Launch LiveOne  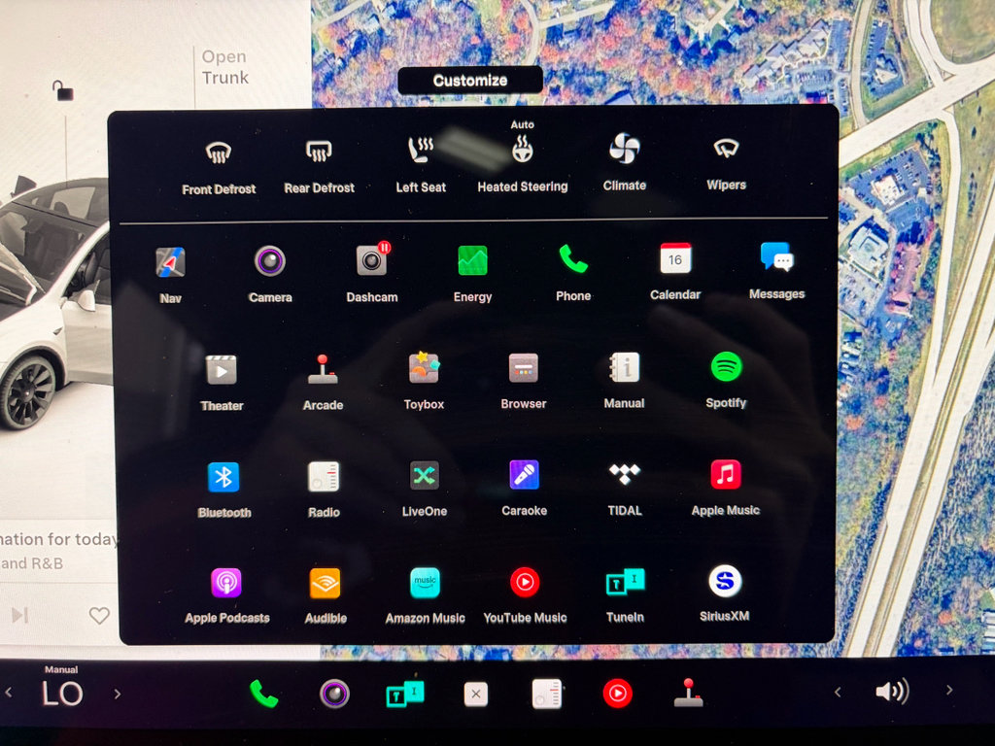click(x=425, y=489)
